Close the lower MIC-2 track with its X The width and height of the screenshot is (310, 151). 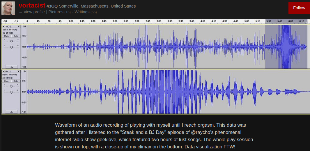point(3,72)
